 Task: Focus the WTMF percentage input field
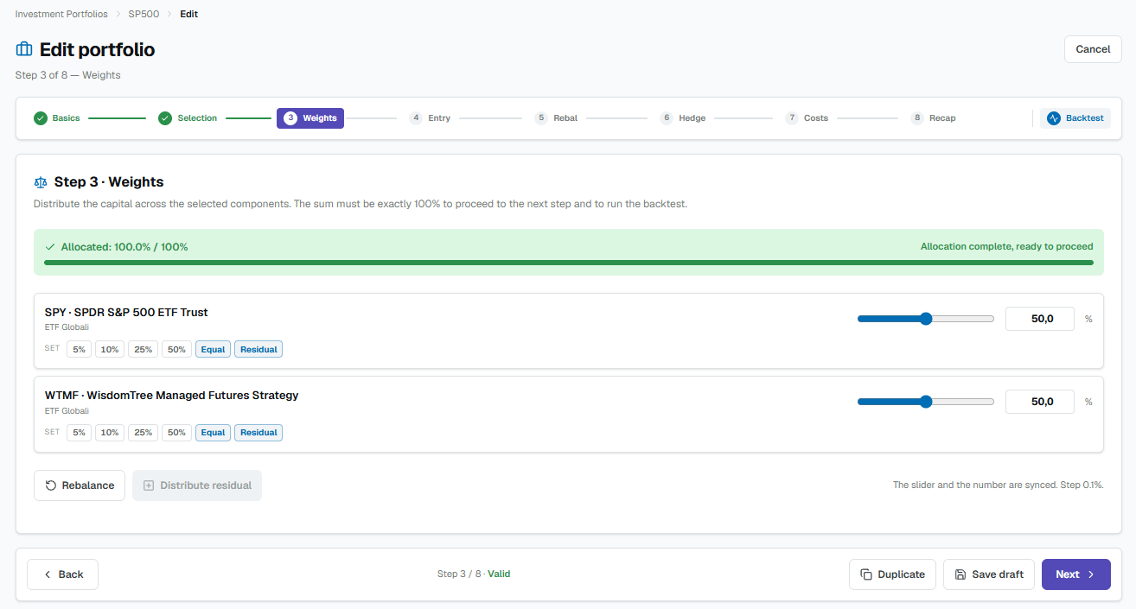pyautogui.click(x=1040, y=402)
